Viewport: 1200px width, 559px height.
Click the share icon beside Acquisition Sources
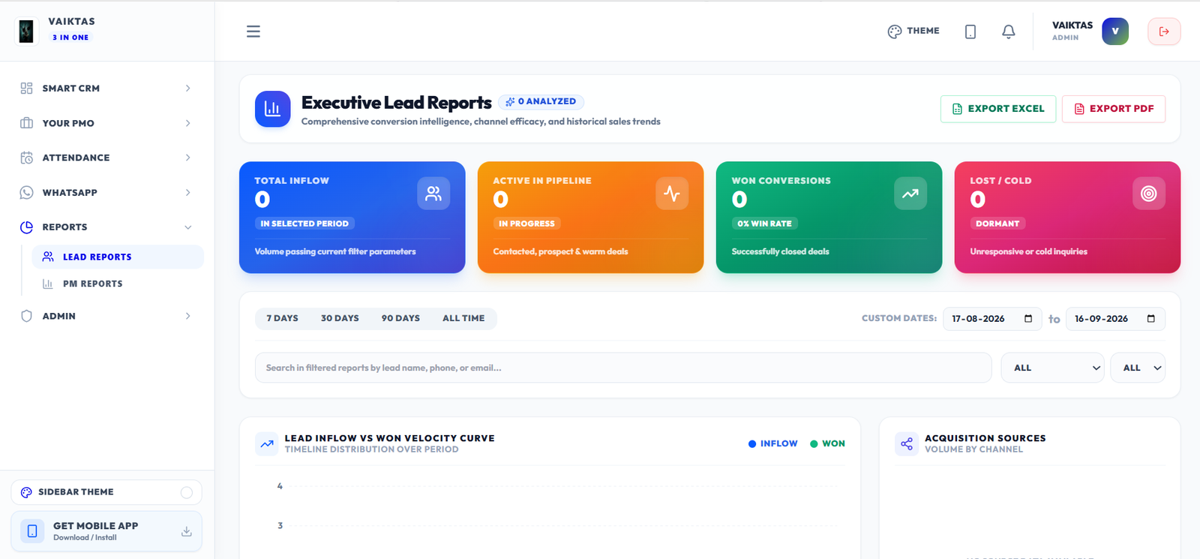pos(907,443)
